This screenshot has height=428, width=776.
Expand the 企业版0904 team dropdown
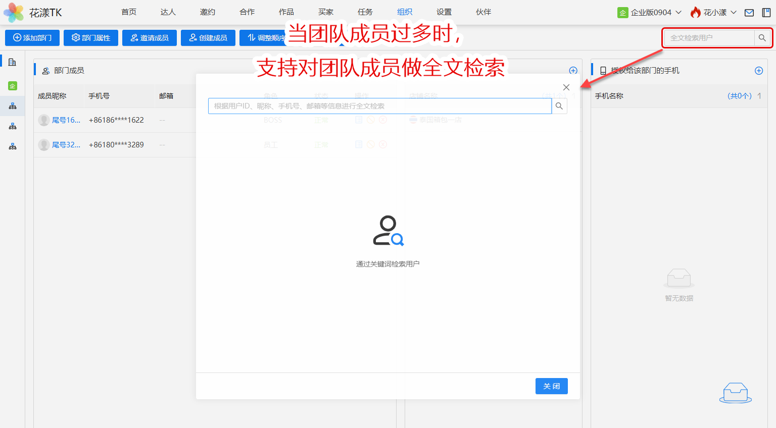click(x=650, y=13)
